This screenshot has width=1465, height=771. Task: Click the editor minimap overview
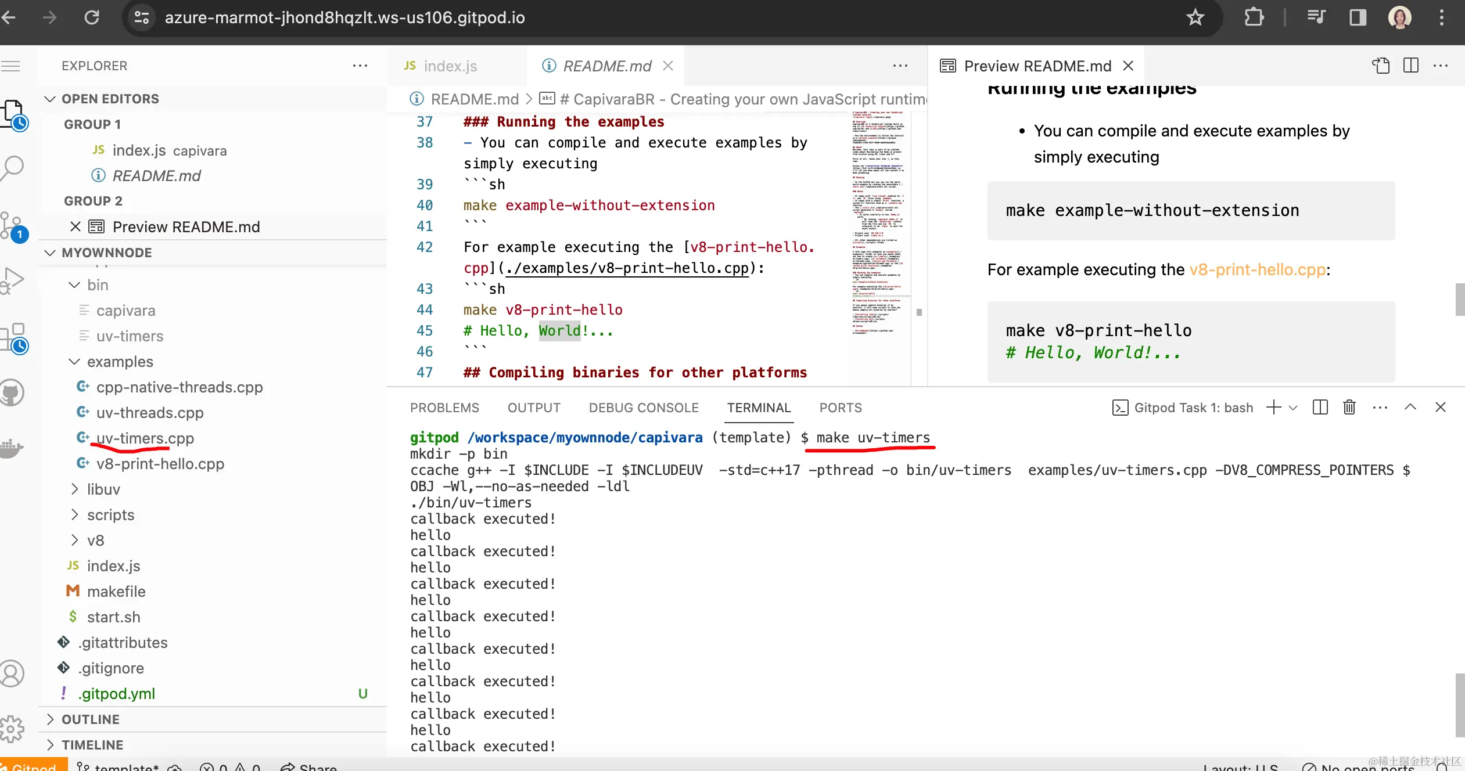[x=878, y=221]
